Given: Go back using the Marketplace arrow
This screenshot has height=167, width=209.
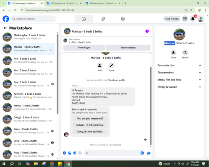Looking at the screenshot, I should (5, 28).
